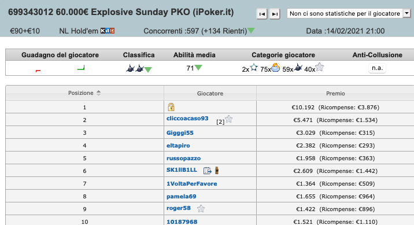Expand the green arrow beside Abilità media 71
Screen dimensions: 414x225
[198, 68]
